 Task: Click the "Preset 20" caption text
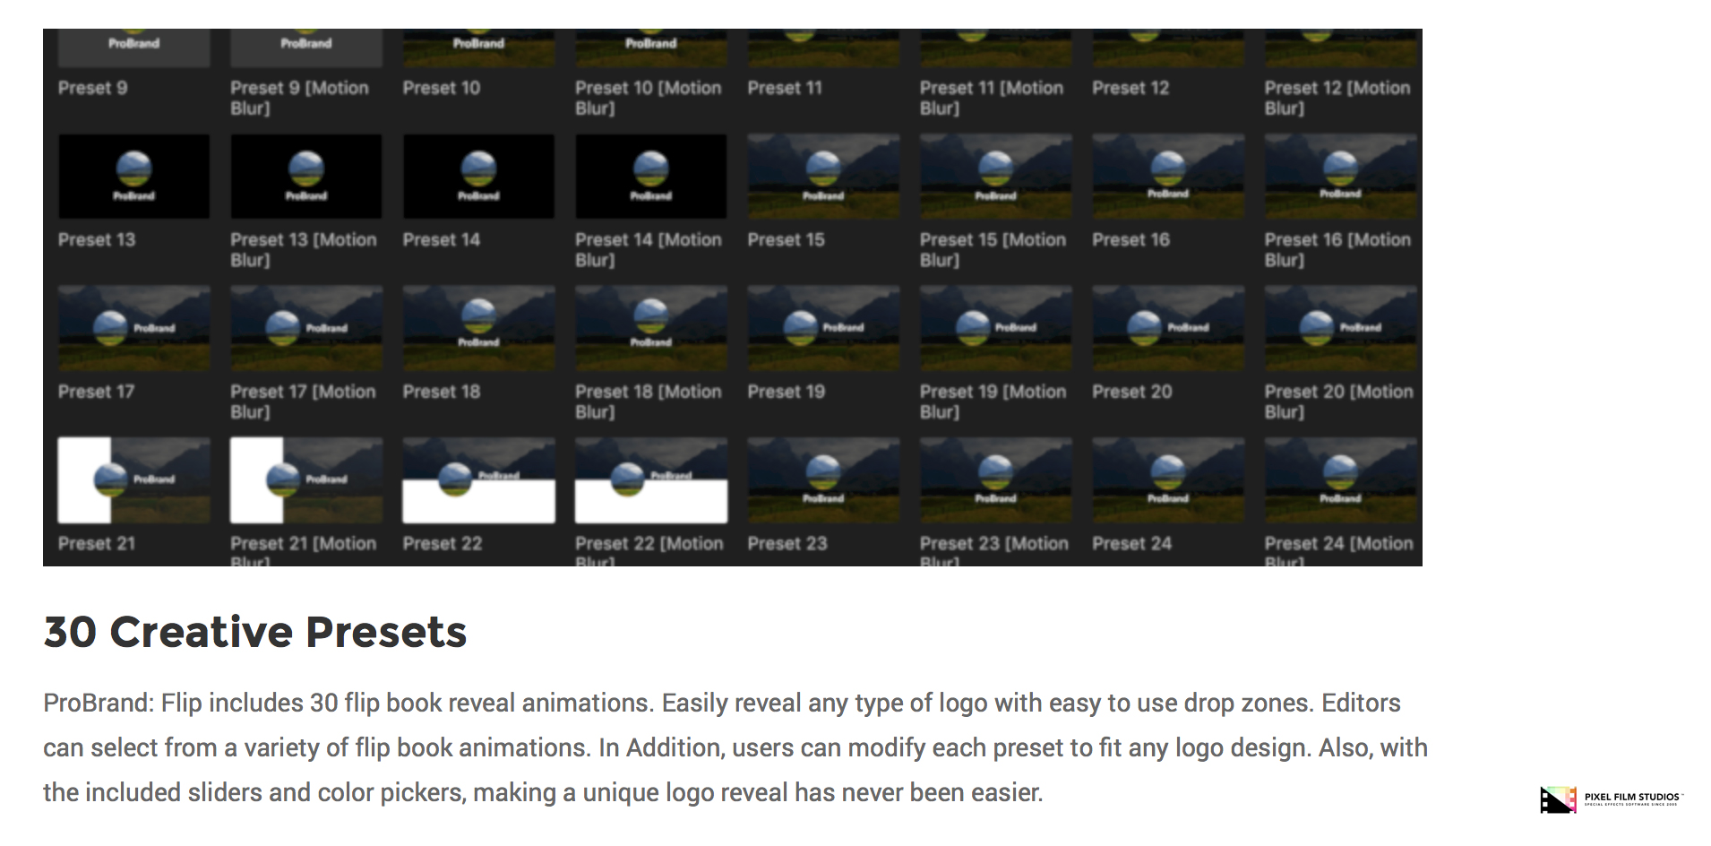pyautogui.click(x=1132, y=392)
